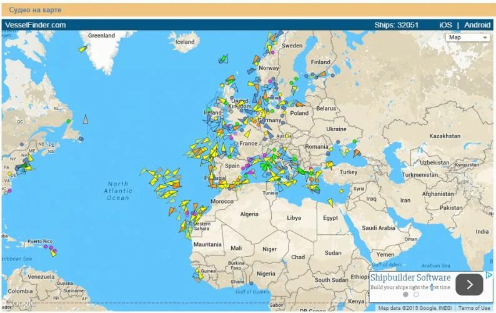Viewport: 496px width, 313px height.
Task: Open the Shipbuilder Software ad headline
Action: [x=410, y=277]
